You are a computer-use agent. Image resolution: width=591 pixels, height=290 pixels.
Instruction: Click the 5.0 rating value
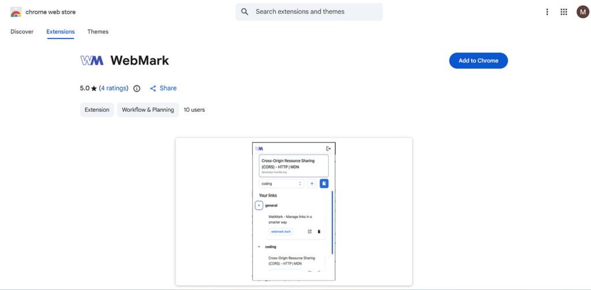85,88
